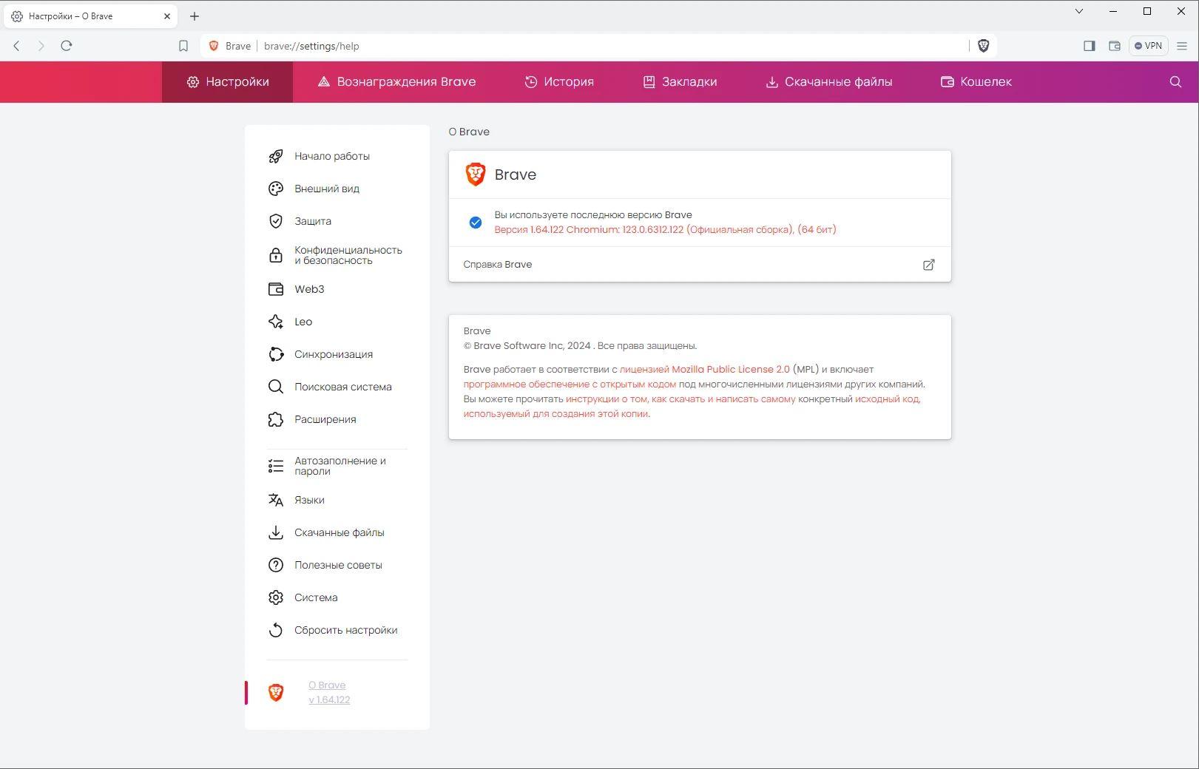Click the wallet icon for Web3
Image resolution: width=1199 pixels, height=769 pixels.
tap(276, 290)
